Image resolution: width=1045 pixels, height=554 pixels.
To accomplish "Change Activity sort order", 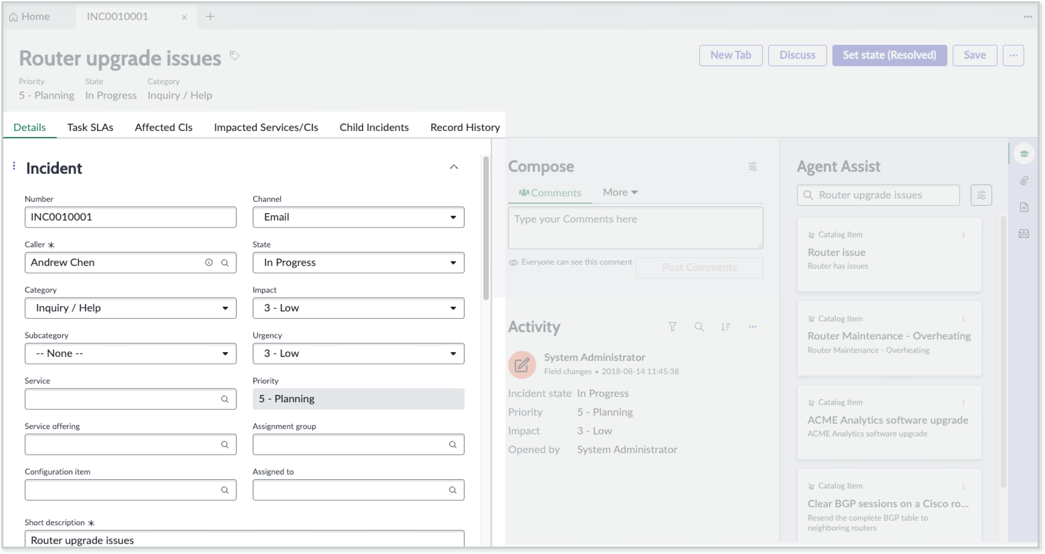I will pos(726,327).
